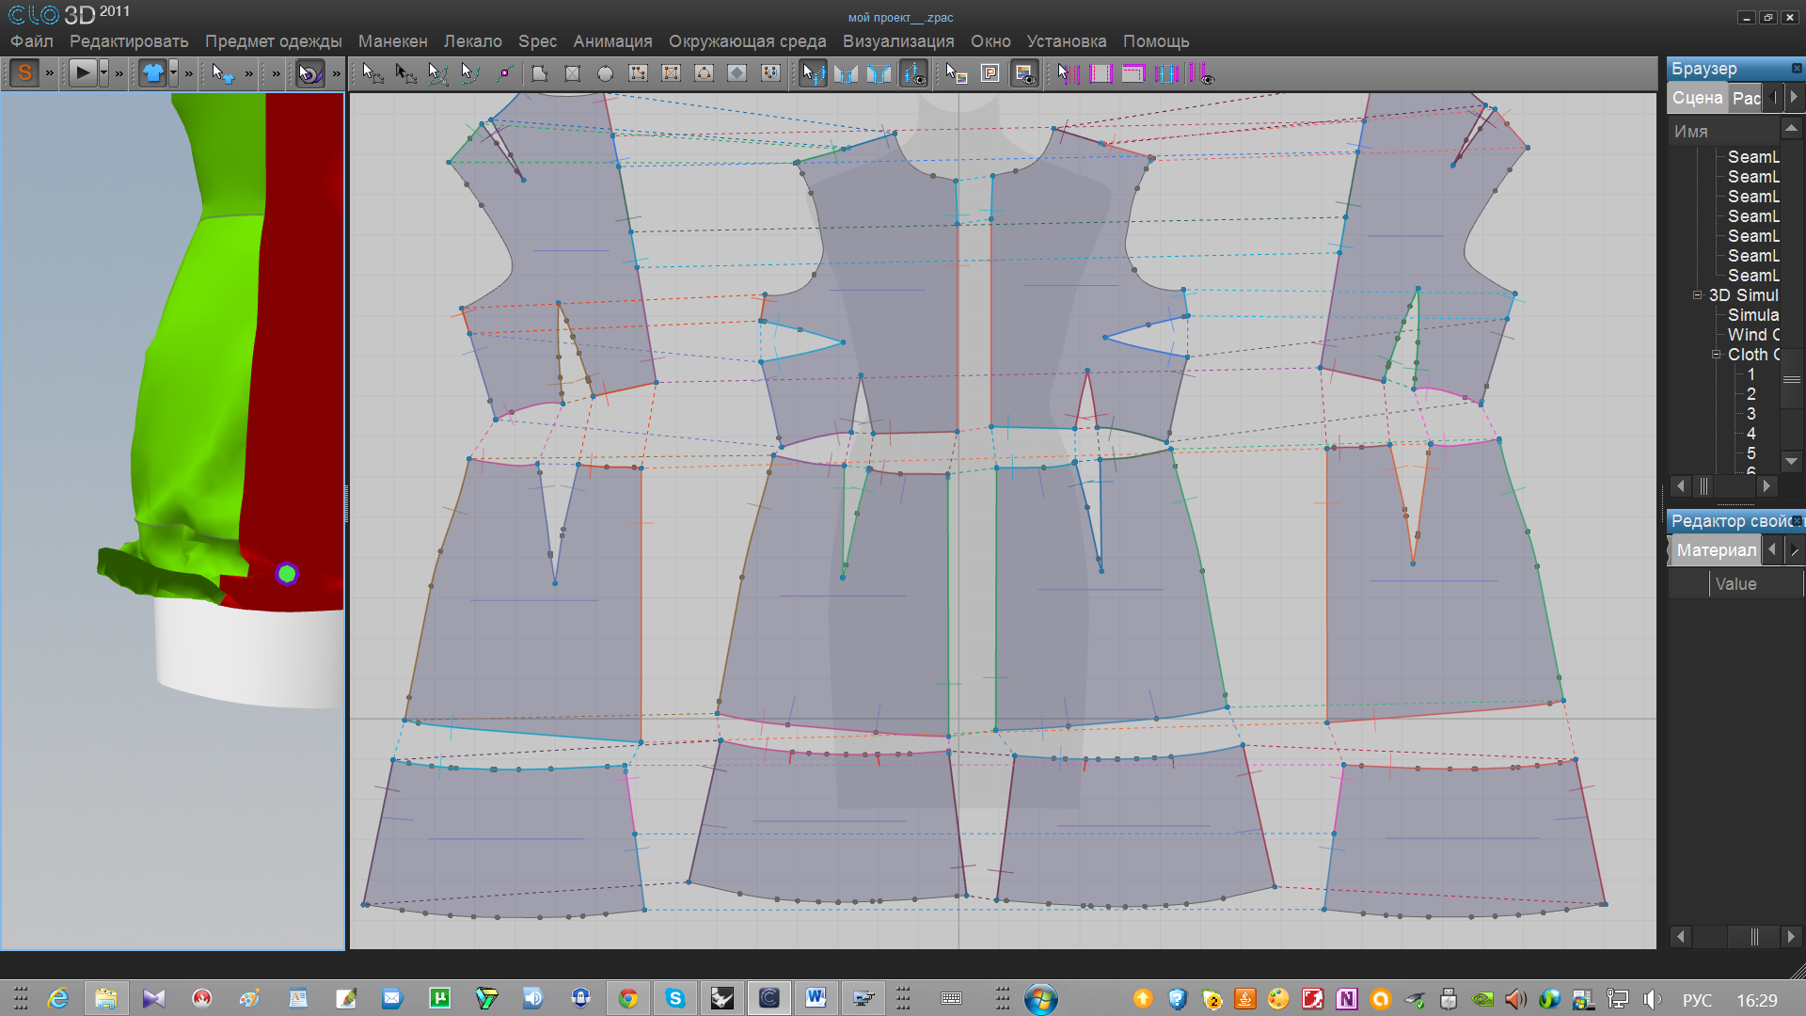Click the Simulate play button
The width and height of the screenshot is (1806, 1016).
(82, 72)
